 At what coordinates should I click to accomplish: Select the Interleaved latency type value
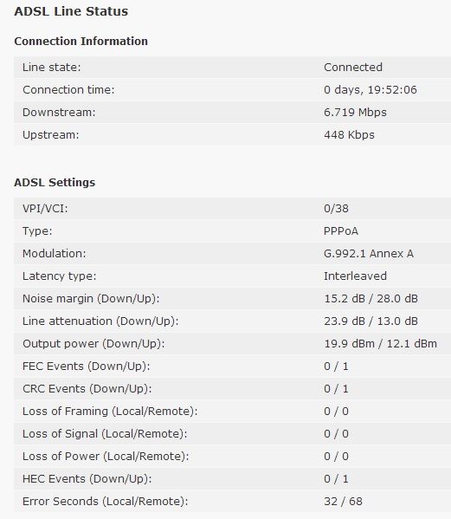tap(355, 276)
